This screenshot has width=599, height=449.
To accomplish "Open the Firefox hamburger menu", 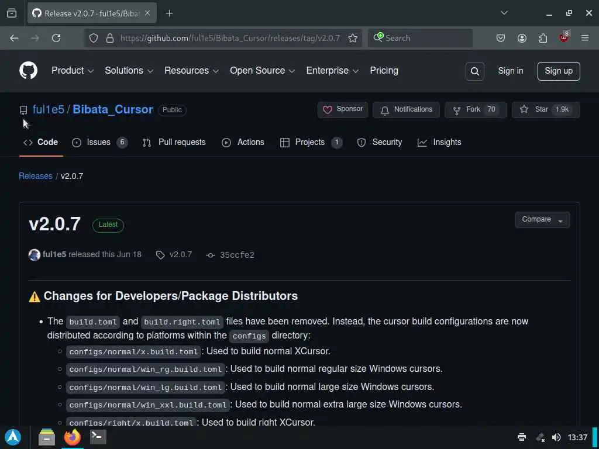I will [585, 38].
